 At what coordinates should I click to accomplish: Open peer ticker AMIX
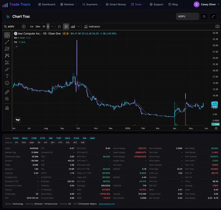point(92,138)
